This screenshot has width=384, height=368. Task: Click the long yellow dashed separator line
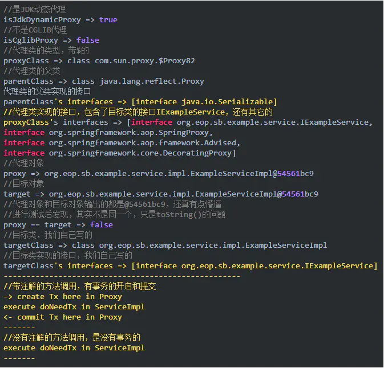[122, 276]
